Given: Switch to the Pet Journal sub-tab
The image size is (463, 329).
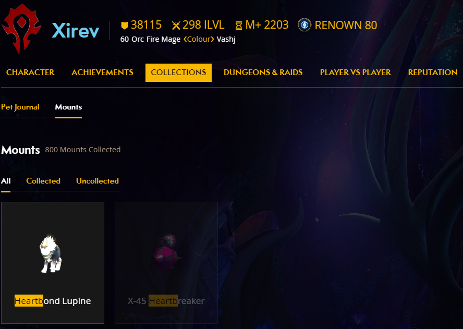Looking at the screenshot, I should click(20, 107).
